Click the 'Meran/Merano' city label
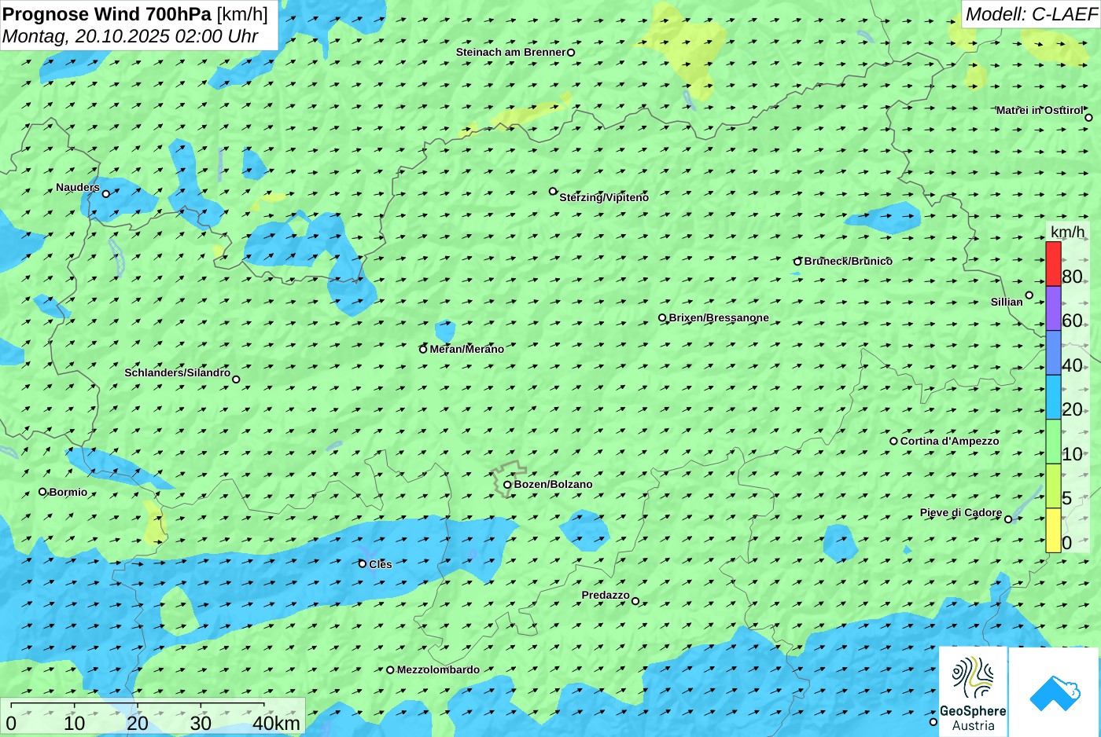This screenshot has height=737, width=1101. pos(466,349)
